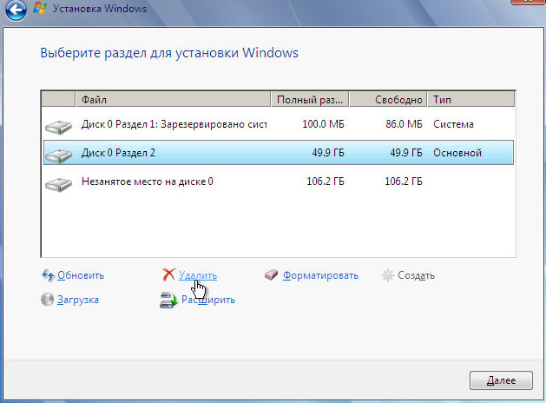Select row Диск 0 Раздел 1: Зарезервировано

(x=279, y=124)
